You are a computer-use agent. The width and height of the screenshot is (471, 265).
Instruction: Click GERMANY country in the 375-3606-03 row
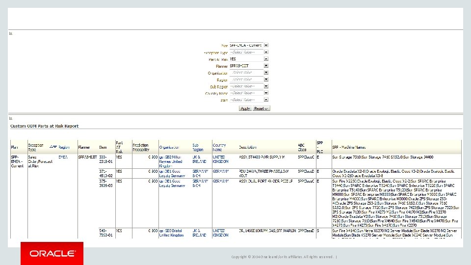(x=221, y=181)
